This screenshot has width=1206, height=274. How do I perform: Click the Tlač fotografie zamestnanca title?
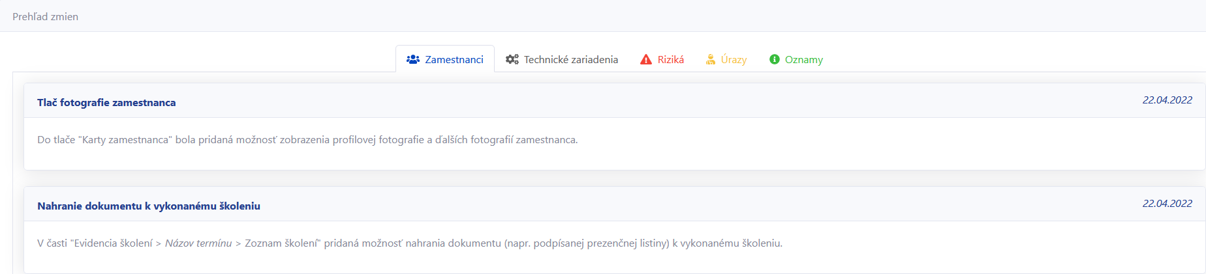pos(106,103)
